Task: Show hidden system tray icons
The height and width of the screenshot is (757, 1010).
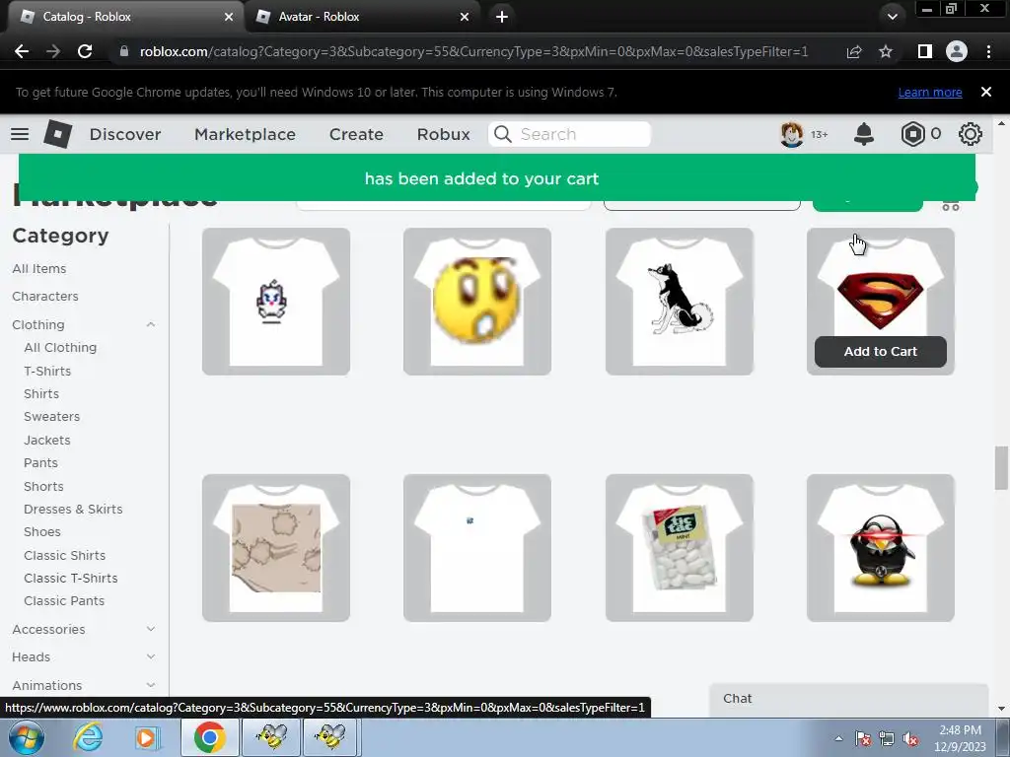Action: (x=838, y=738)
